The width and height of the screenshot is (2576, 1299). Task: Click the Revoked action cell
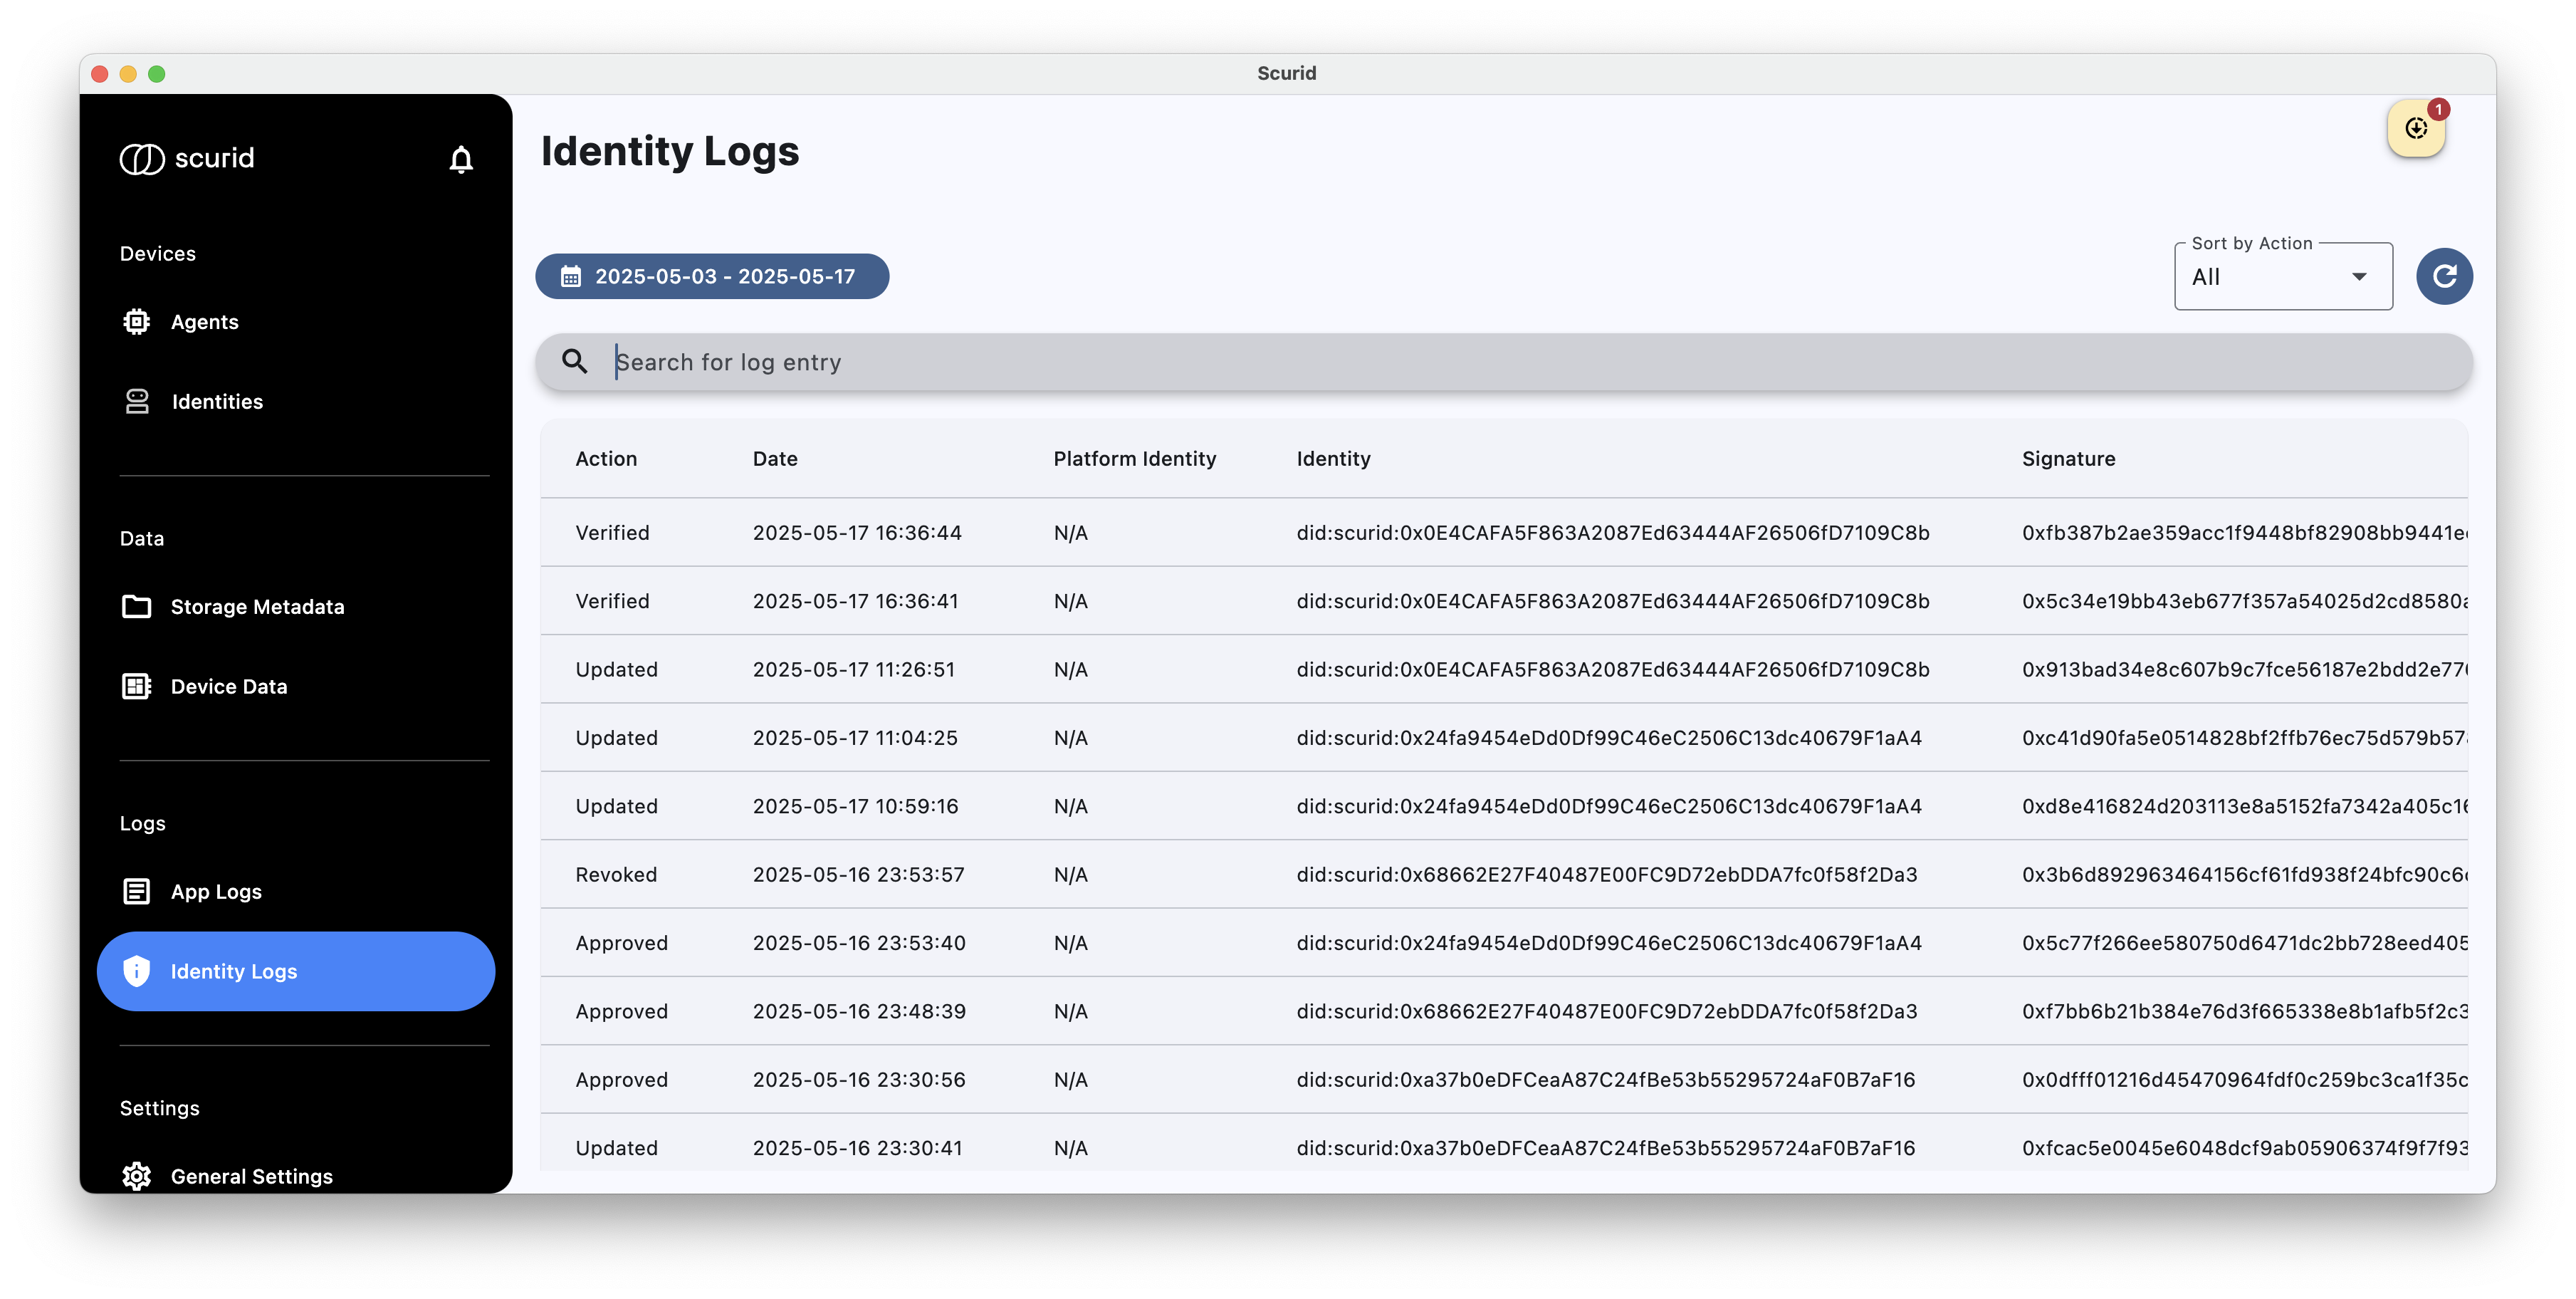[x=616, y=874]
